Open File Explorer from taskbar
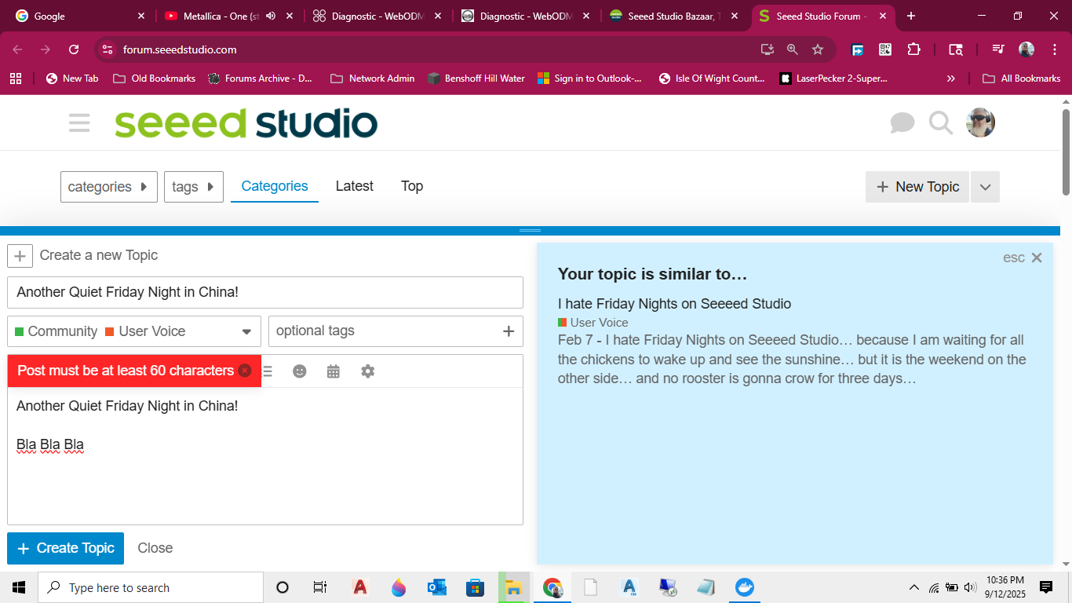 click(514, 587)
